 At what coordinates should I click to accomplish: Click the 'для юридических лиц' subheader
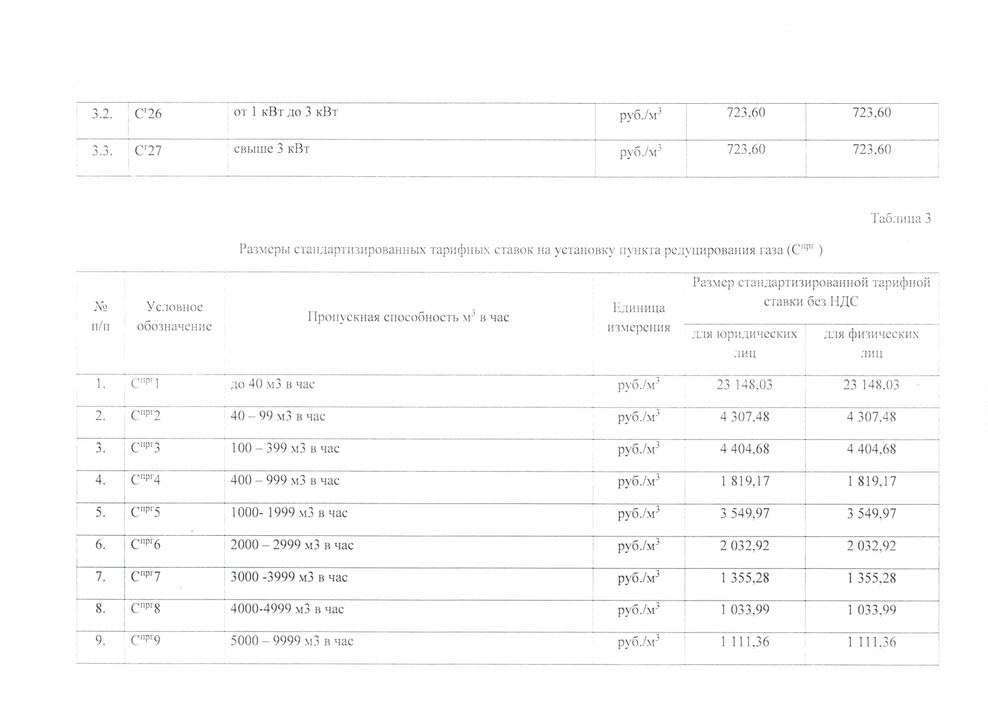click(x=744, y=343)
